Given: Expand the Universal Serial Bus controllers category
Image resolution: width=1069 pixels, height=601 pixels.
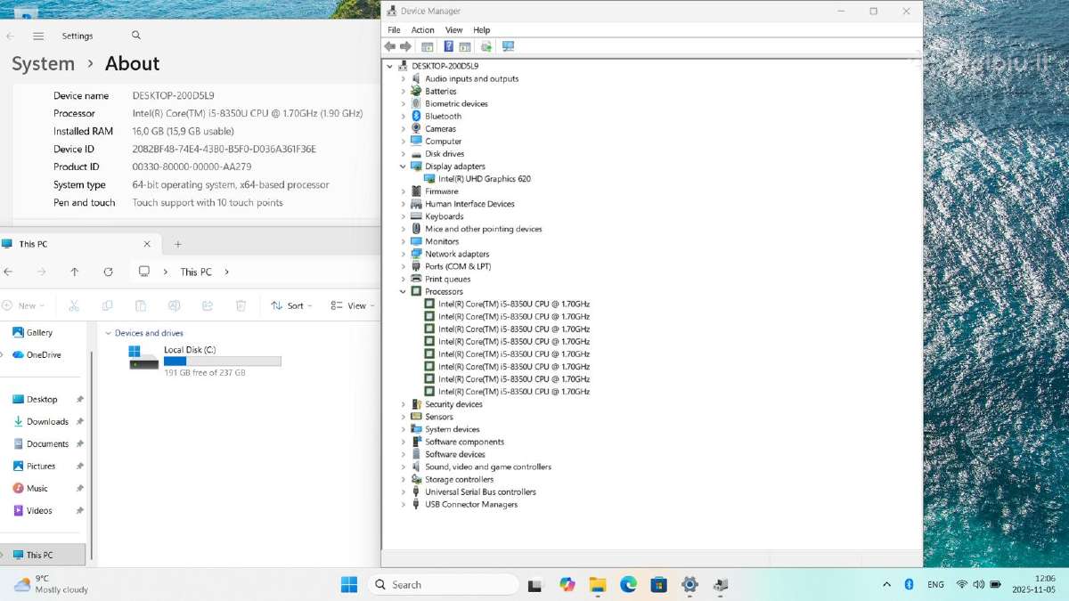Looking at the screenshot, I should [x=403, y=492].
